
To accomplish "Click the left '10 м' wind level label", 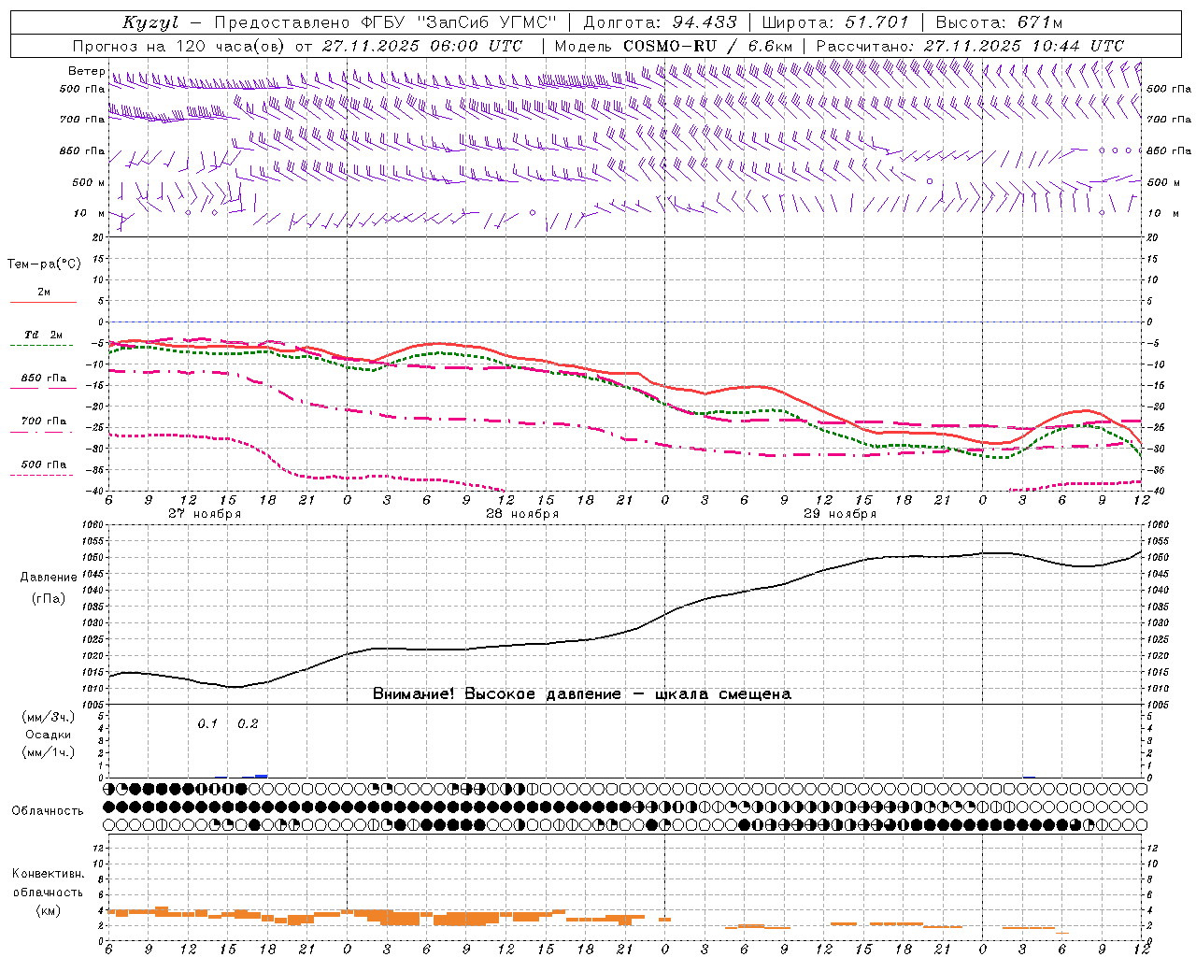I will click(x=89, y=213).
